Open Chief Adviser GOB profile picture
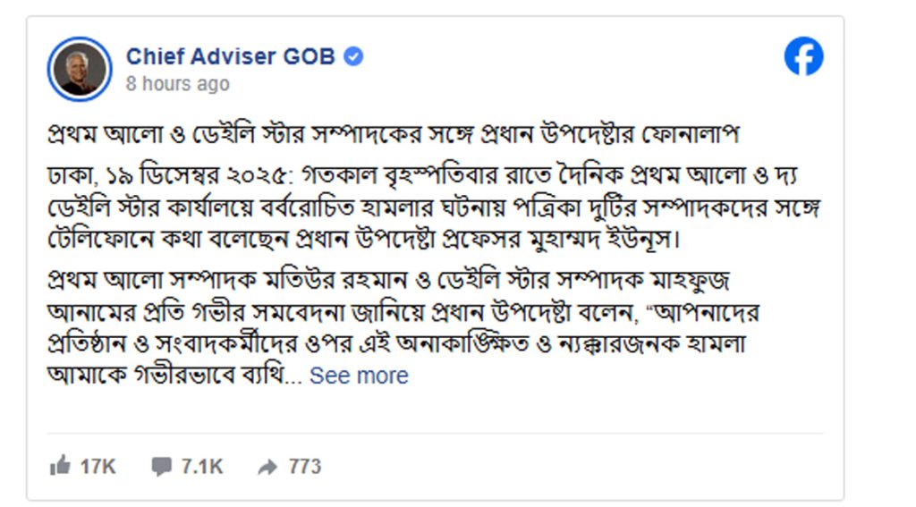916x507 pixels. [x=79, y=70]
